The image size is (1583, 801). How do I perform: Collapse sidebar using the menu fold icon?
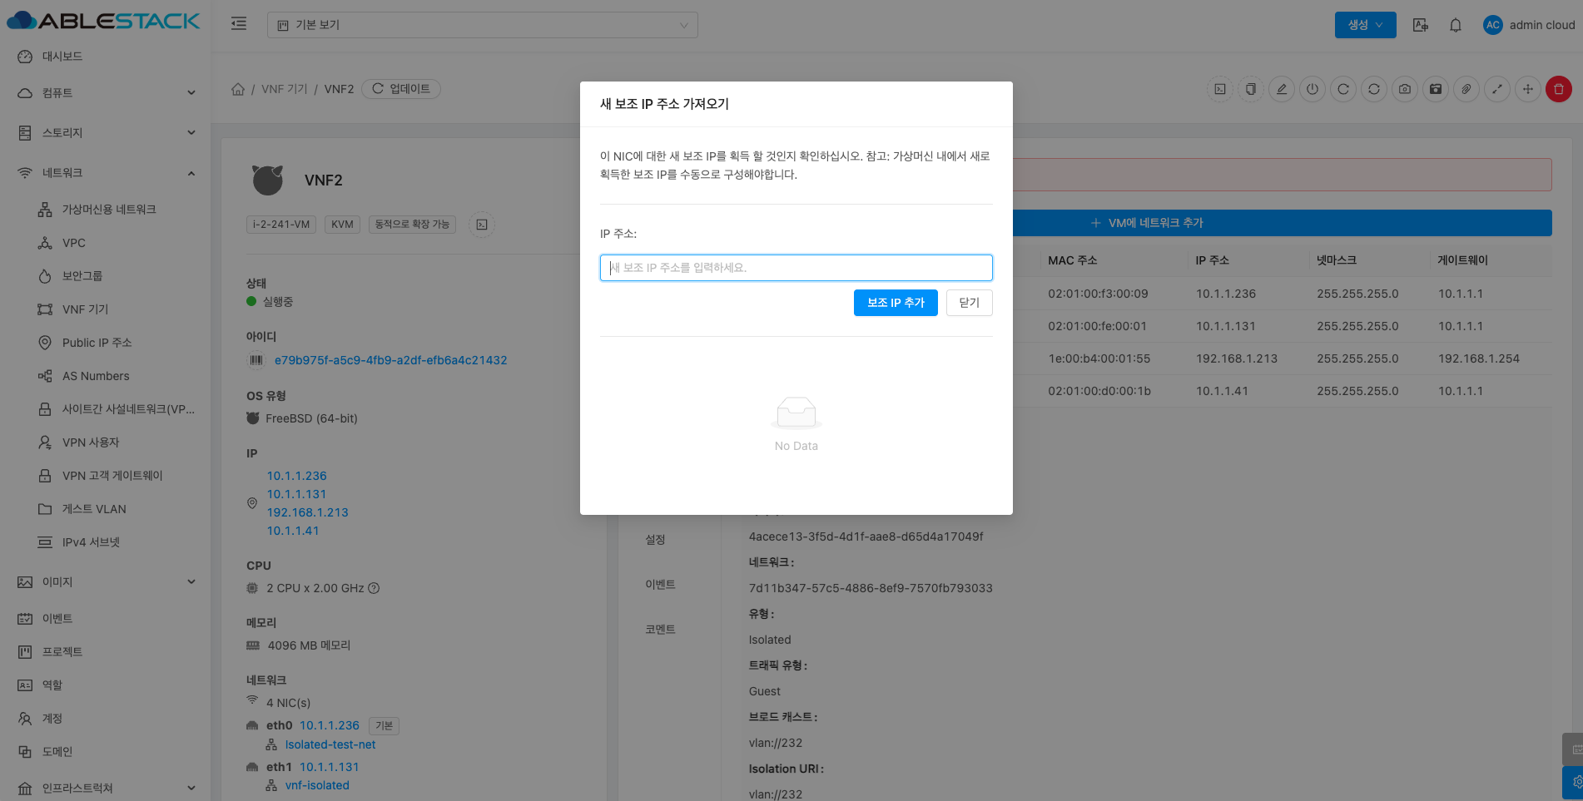pyautogui.click(x=239, y=24)
